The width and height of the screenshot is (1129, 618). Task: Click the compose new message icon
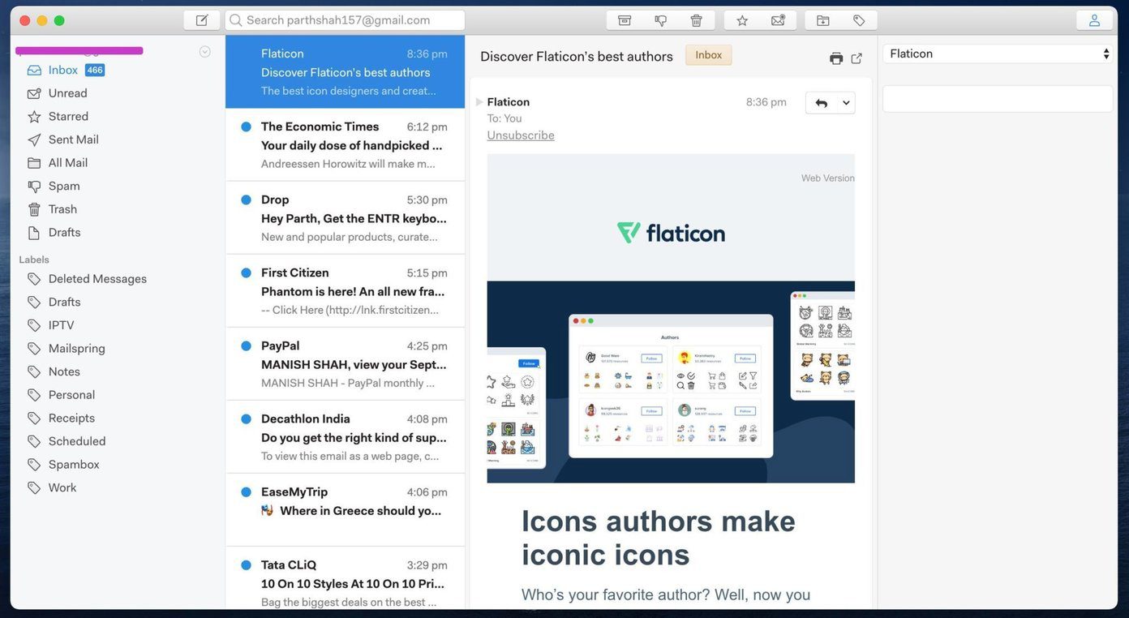[202, 20]
